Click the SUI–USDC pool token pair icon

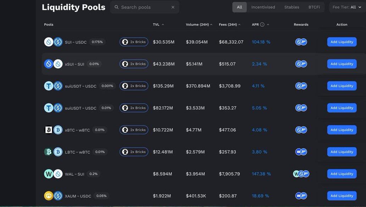(53, 42)
